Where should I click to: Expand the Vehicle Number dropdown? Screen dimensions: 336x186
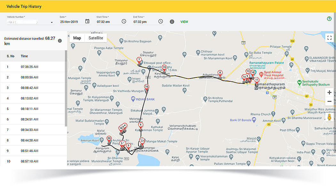tap(52, 23)
